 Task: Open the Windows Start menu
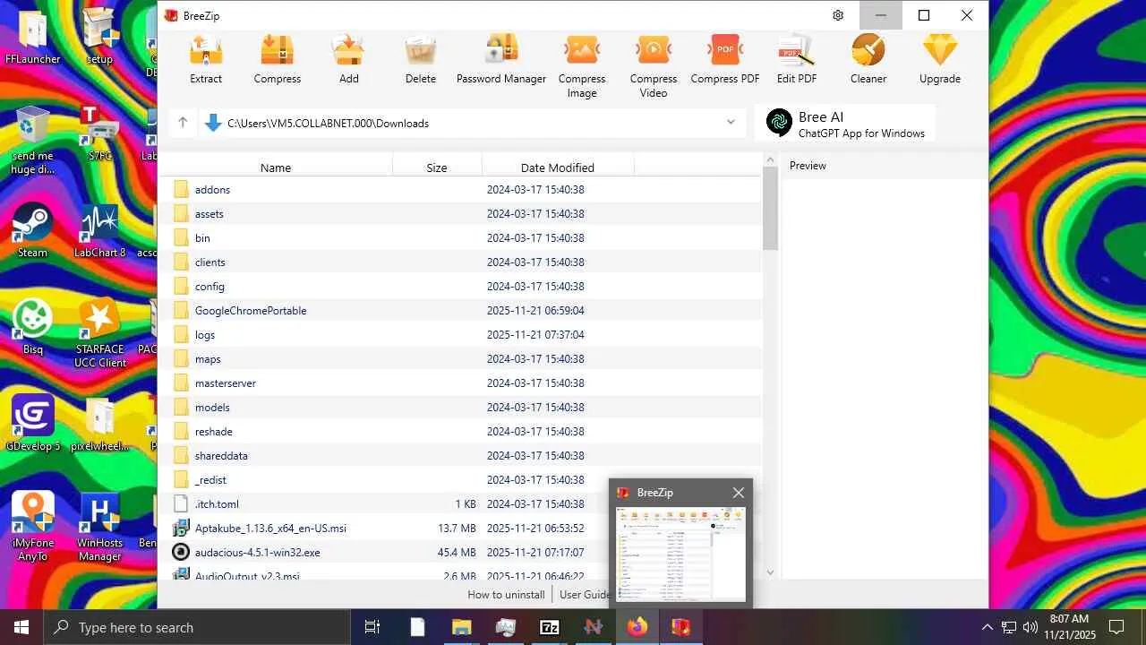21,627
